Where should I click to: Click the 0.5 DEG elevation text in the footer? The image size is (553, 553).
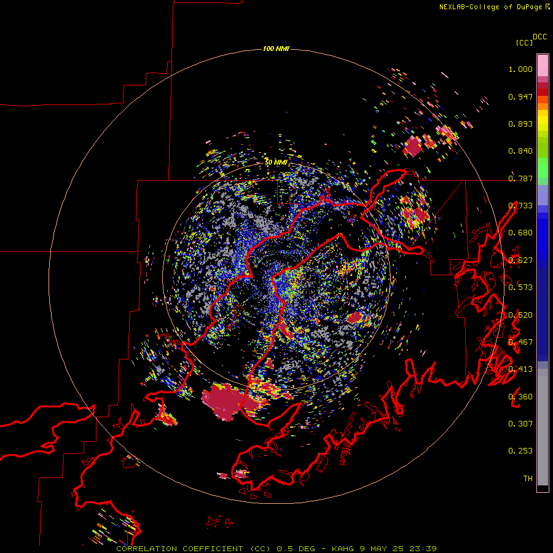[x=295, y=549]
